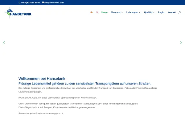Click the 'Willkommen bei Hansetank' heading
The width and height of the screenshot is (185, 116).
point(42,79)
